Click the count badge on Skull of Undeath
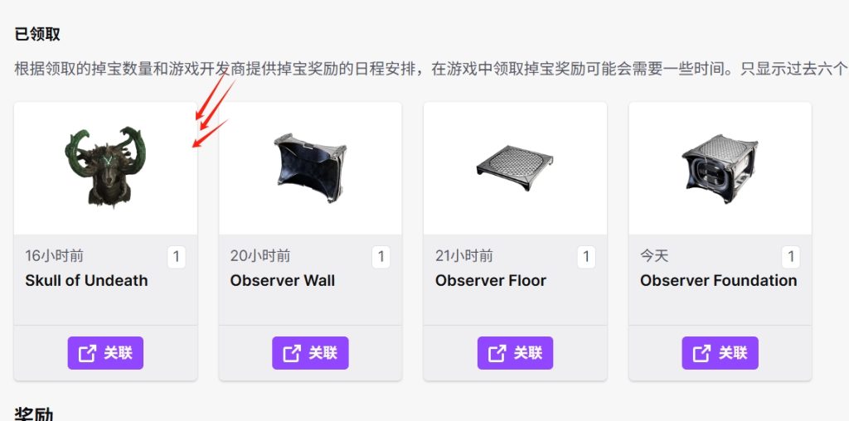 177,257
